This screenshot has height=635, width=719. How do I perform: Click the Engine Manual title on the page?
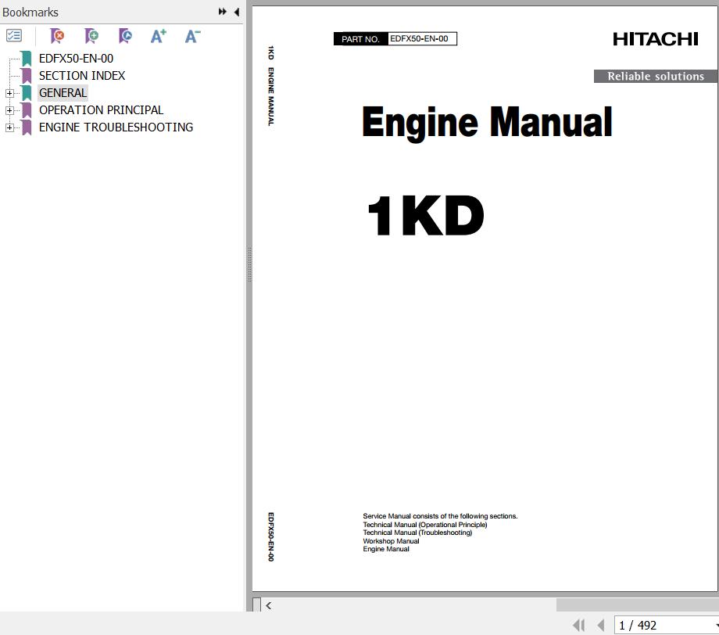tap(488, 123)
